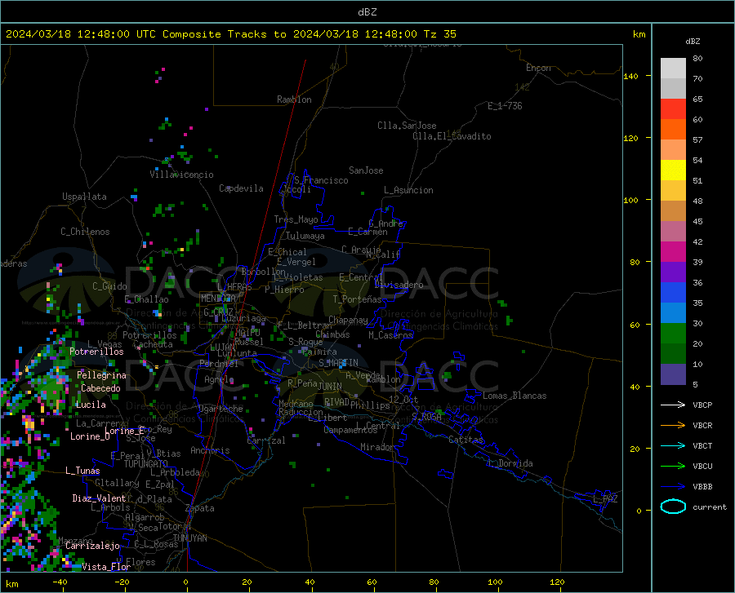735x593 pixels.
Task: Click the Chapanay map label
Action: coord(348,320)
